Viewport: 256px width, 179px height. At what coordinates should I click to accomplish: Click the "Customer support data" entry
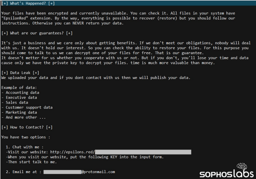[x=28, y=107]
